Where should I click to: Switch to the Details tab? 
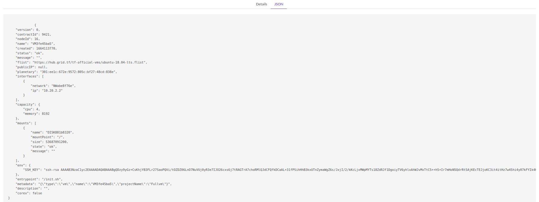[x=261, y=4]
